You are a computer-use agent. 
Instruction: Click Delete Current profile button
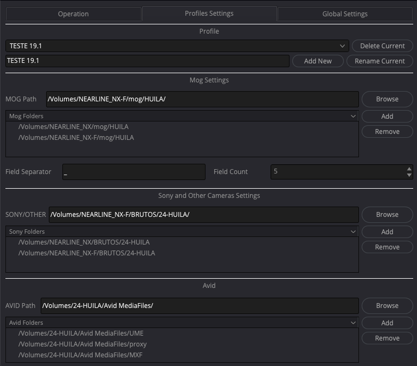coord(382,46)
